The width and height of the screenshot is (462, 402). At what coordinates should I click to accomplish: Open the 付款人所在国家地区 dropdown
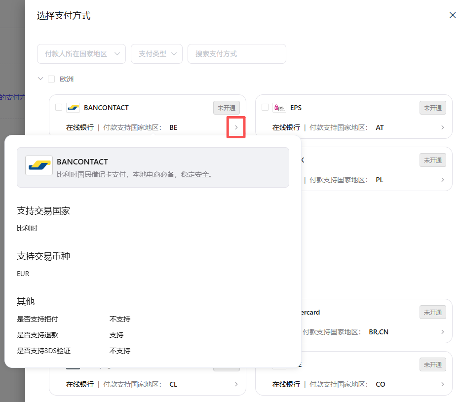pos(81,54)
